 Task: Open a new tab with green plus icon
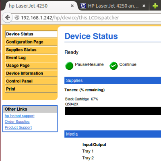click(155, 6)
